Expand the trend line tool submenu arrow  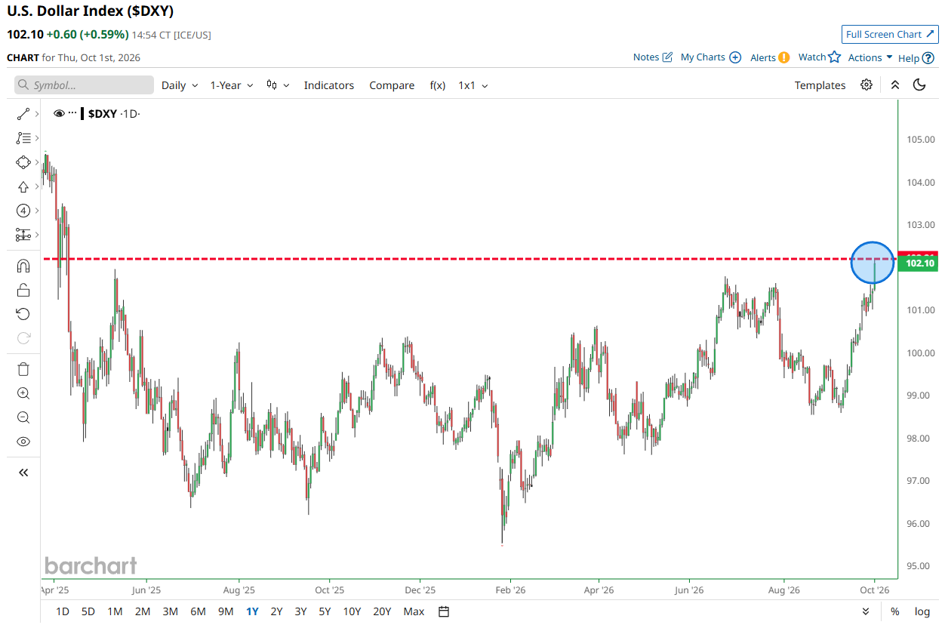tap(36, 114)
